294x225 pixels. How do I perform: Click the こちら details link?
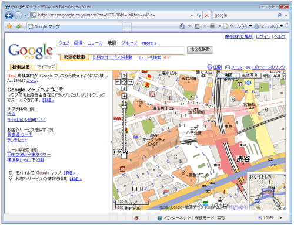point(31,80)
